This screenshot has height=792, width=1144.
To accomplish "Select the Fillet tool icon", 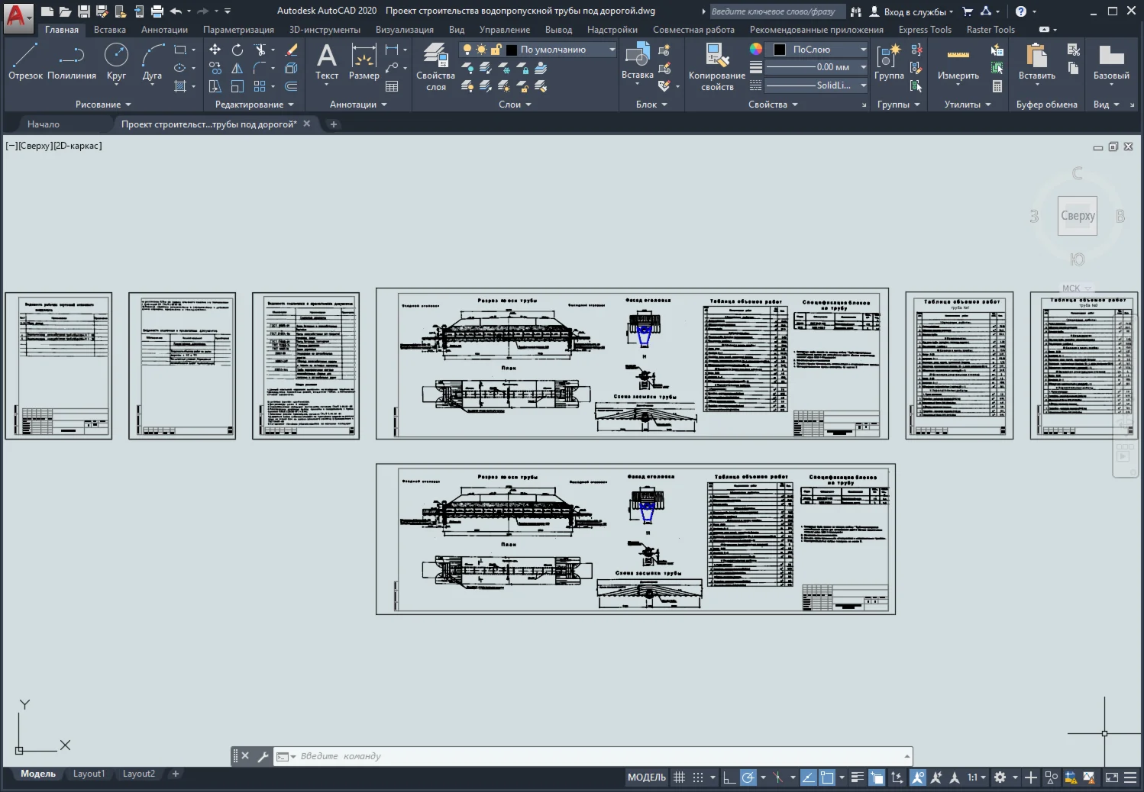I will pos(260,68).
